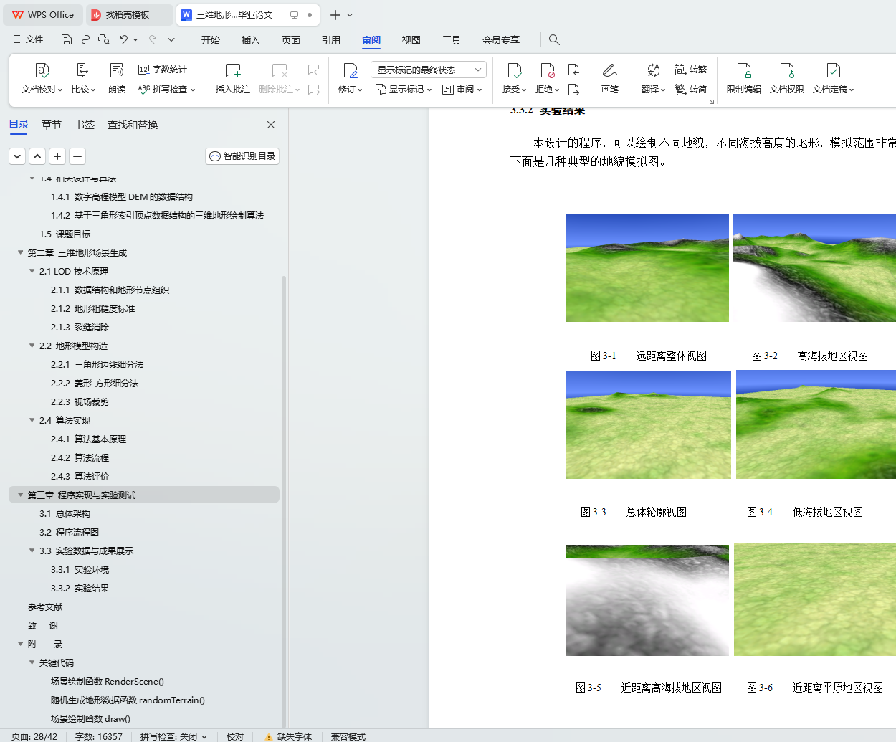Screen dimensions: 896x742
Task: Open 文档权限 document permissions
Action: [786, 78]
